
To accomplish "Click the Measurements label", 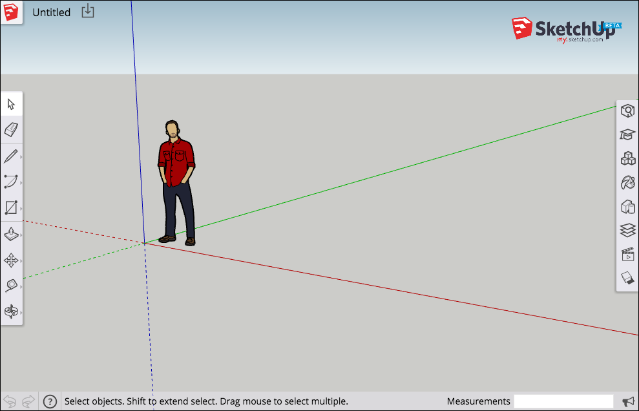I will pyautogui.click(x=478, y=401).
